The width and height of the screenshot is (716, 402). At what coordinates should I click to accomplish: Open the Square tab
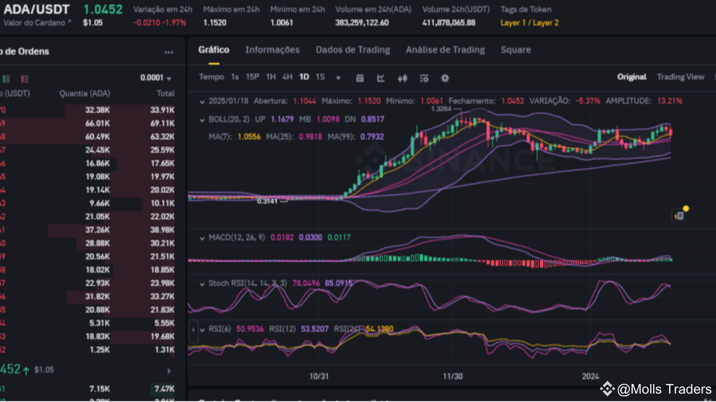pyautogui.click(x=515, y=50)
